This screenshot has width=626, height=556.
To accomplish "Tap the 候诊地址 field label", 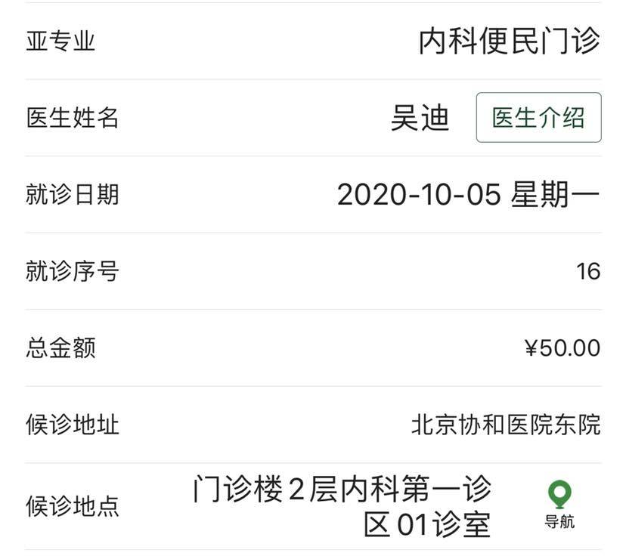I will [x=73, y=425].
